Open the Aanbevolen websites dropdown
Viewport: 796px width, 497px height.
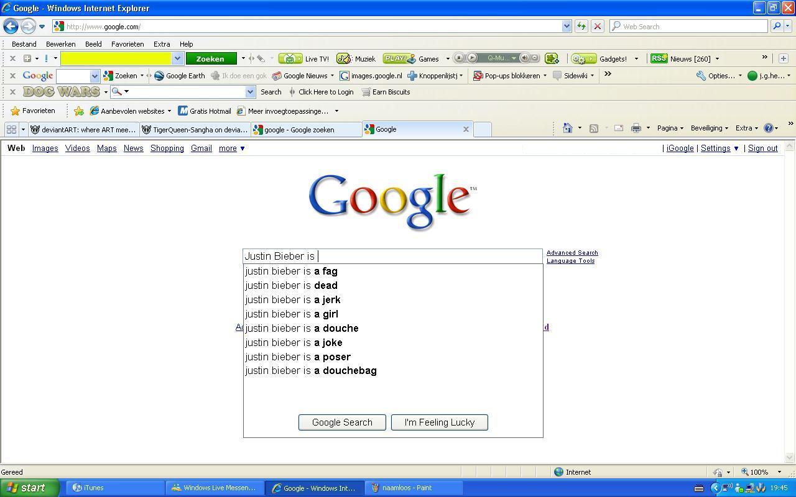169,111
